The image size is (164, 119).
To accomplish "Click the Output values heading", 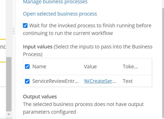I will 40,97.
